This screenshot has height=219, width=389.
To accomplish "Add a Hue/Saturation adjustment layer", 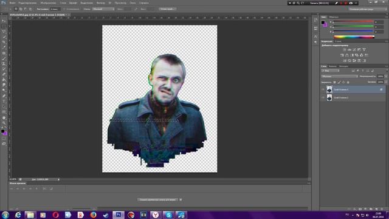I will pyautogui.click(x=342, y=55).
